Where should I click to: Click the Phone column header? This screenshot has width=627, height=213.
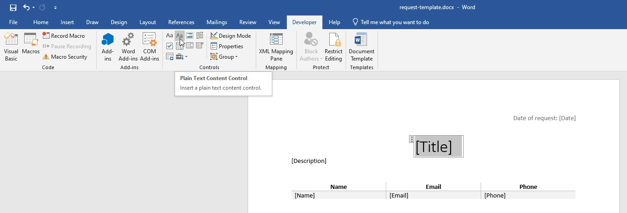tap(529, 187)
